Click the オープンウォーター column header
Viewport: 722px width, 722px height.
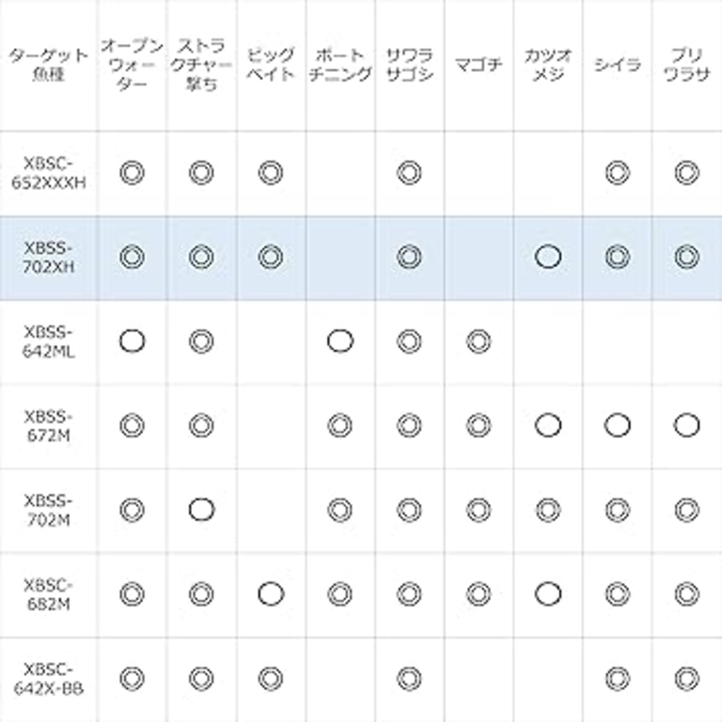[x=132, y=64]
